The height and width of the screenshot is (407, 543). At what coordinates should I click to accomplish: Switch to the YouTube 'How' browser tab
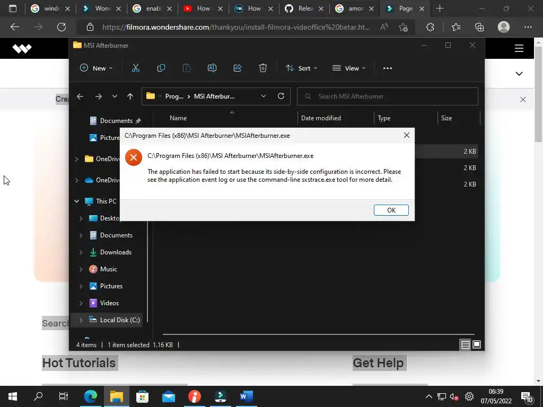pos(203,8)
